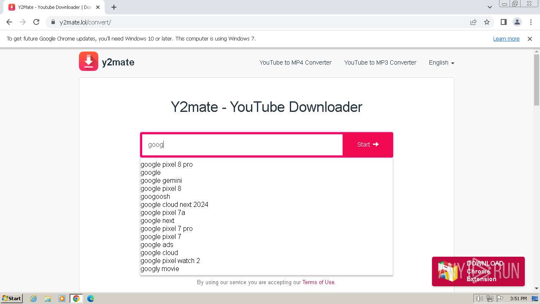The width and height of the screenshot is (540, 304).
Task: Click the forward navigation arrow
Action: (x=23, y=22)
